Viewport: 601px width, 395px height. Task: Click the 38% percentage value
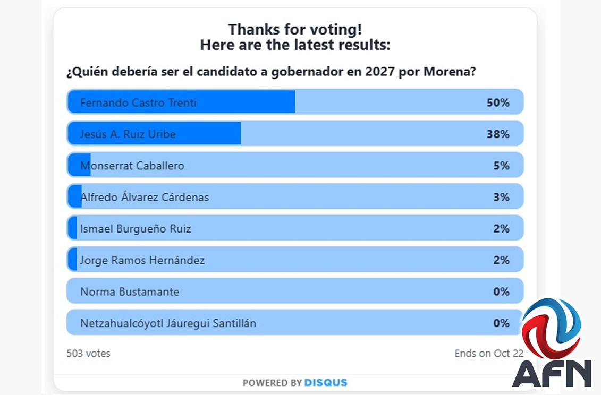point(498,134)
